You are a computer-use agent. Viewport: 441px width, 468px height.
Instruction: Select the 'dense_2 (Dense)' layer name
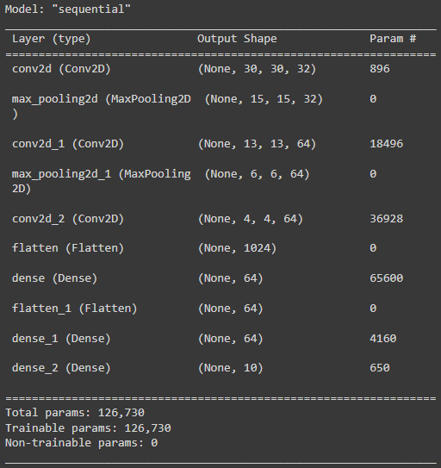click(61, 368)
